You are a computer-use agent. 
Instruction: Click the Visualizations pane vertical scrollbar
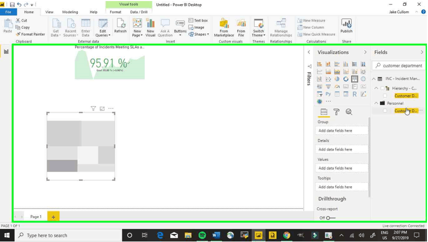369,157
